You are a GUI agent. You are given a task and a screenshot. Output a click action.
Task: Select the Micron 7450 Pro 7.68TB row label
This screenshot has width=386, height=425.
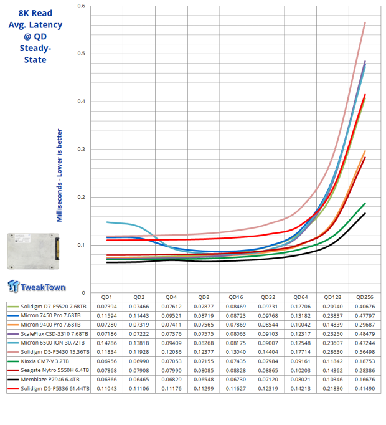point(50,316)
